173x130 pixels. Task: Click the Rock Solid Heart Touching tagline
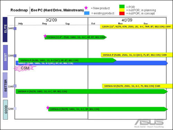click(149, 127)
